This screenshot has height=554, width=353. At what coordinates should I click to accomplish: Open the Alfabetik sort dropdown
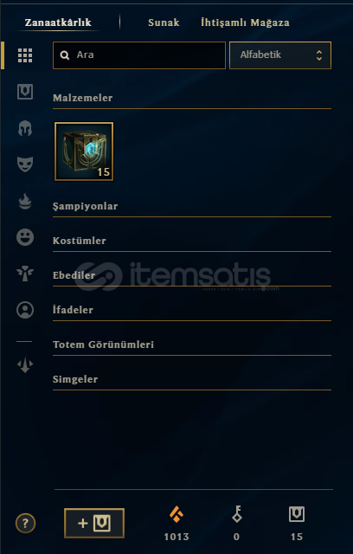pos(280,55)
